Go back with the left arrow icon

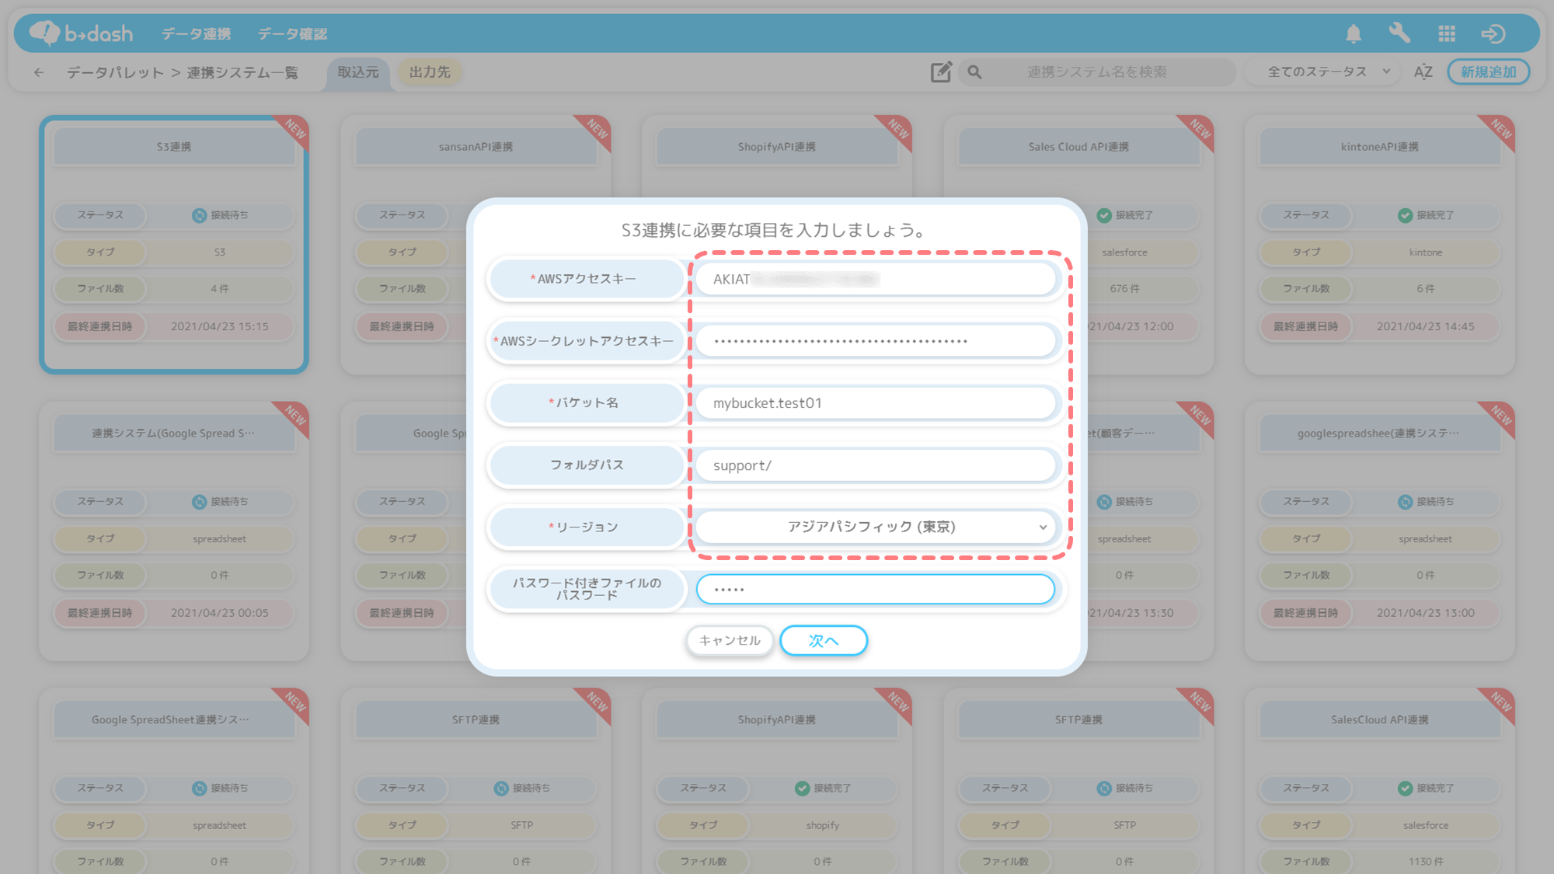(x=39, y=72)
